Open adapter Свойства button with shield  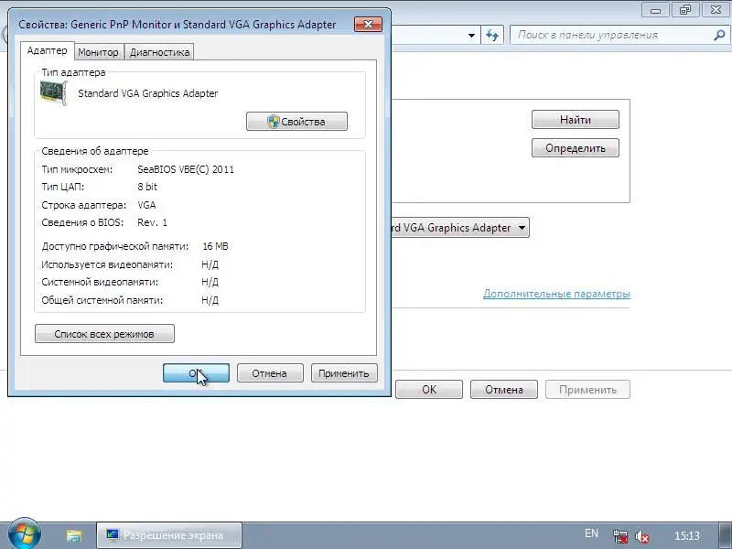point(296,122)
